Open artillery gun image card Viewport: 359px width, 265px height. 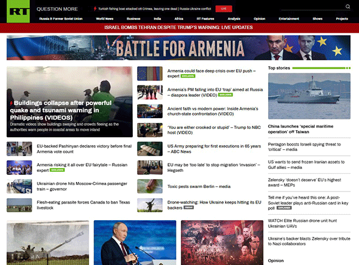coord(48,242)
